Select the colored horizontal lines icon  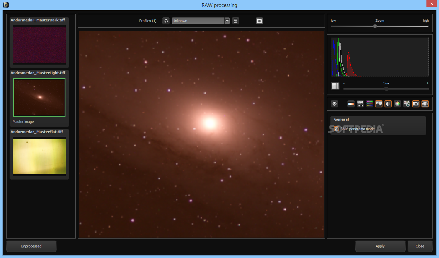coord(370,104)
